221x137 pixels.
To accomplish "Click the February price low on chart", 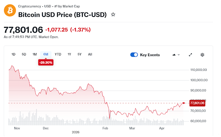I will pyautogui.click(x=110, y=119).
